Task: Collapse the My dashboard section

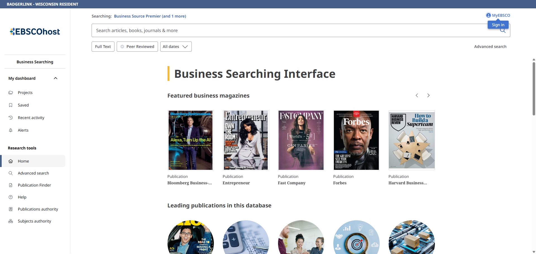Action: (56, 78)
